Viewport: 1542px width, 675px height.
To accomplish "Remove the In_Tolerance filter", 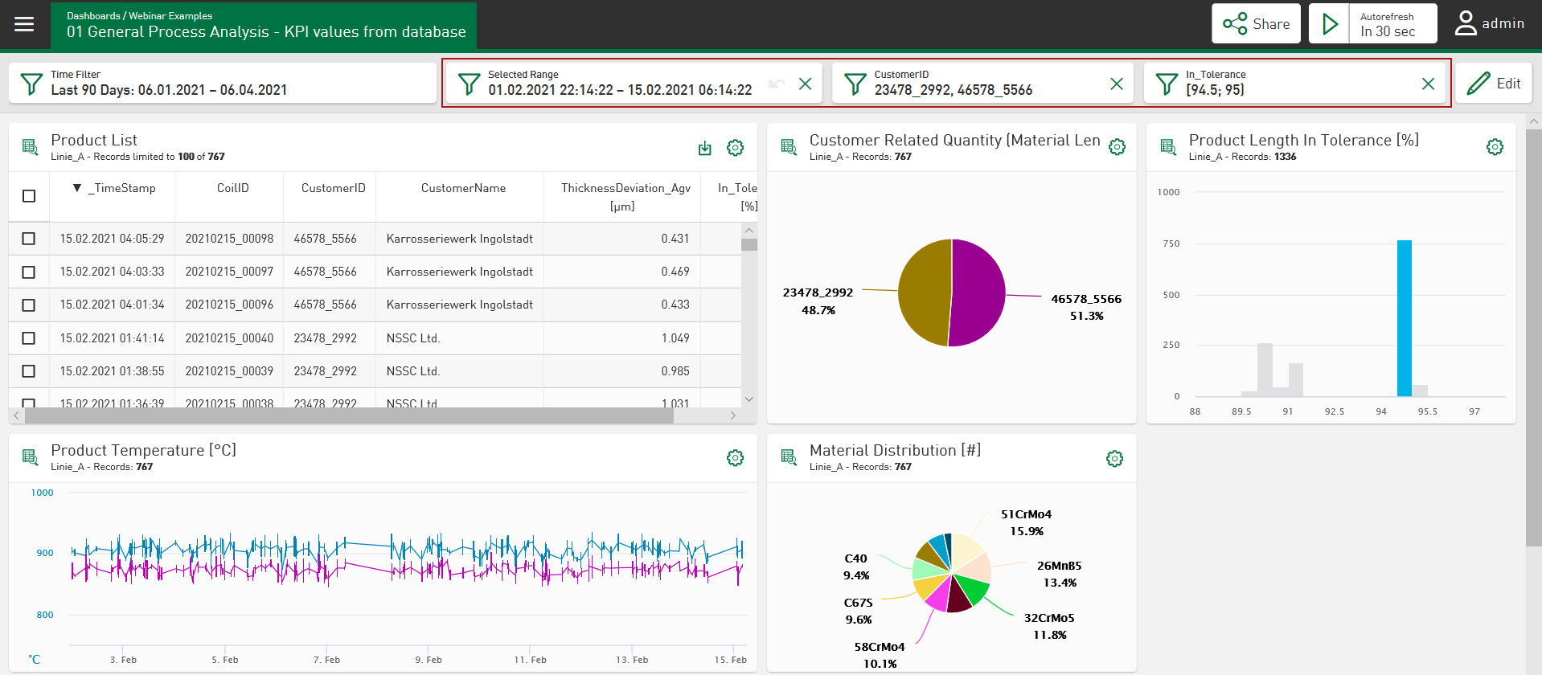I will tap(1428, 84).
